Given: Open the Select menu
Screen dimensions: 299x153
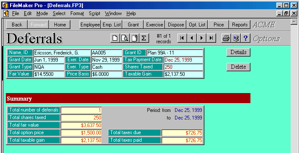Looking at the screenshot, I should (x=59, y=13).
